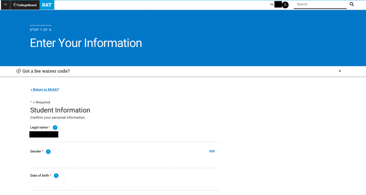This screenshot has width=366, height=195.
Task: Click 'Got a fee waiver code?' heading
Action: [46, 71]
